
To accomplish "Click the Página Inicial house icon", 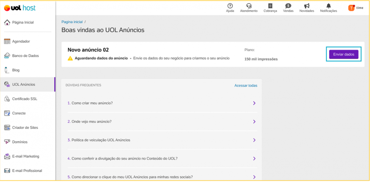I will pos(7,22).
